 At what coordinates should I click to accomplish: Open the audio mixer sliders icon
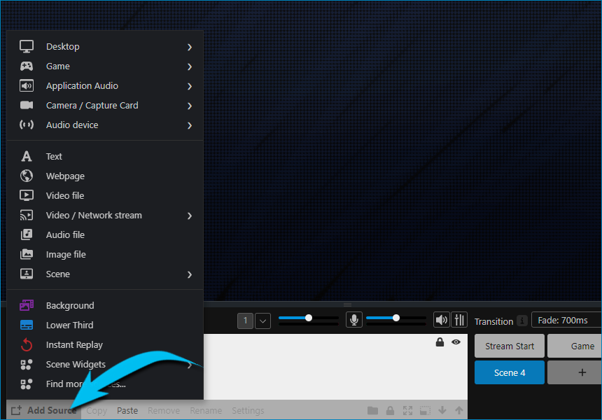pyautogui.click(x=459, y=320)
